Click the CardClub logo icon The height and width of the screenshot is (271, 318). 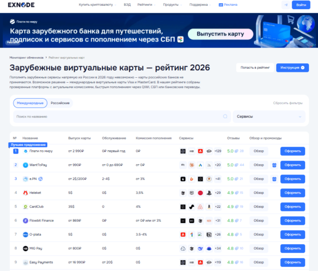coord(26,207)
